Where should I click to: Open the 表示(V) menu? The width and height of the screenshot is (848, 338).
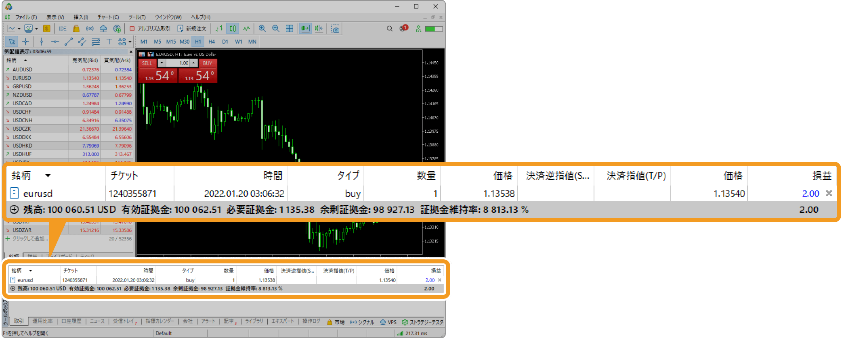[55, 17]
